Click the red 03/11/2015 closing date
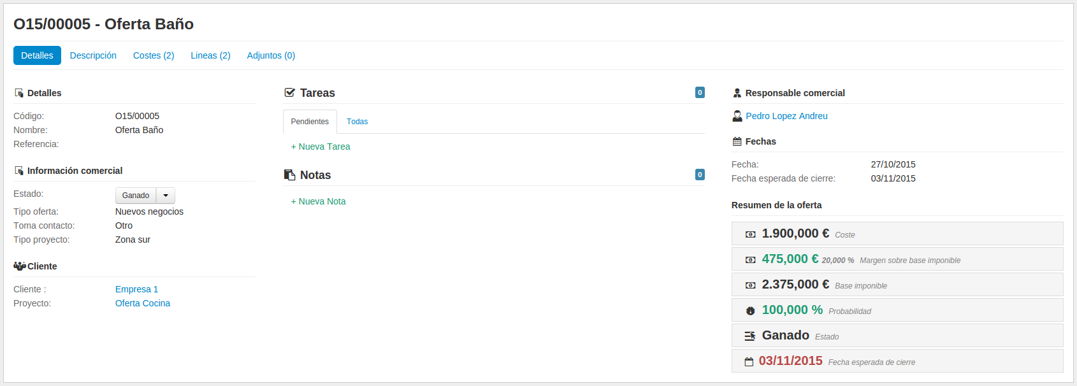 click(790, 361)
